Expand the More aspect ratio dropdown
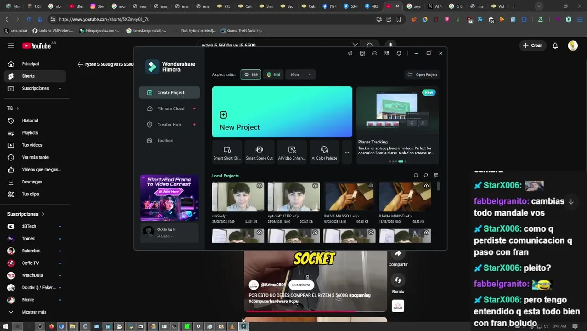Image resolution: width=587 pixels, height=331 pixels. tap(300, 74)
